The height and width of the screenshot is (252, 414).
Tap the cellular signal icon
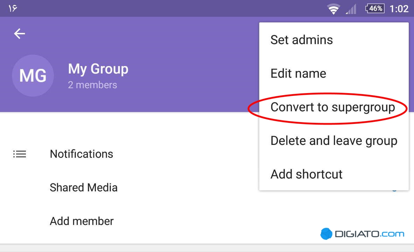pos(351,9)
